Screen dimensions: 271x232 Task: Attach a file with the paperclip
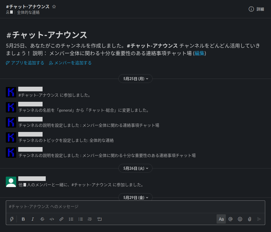point(250,219)
